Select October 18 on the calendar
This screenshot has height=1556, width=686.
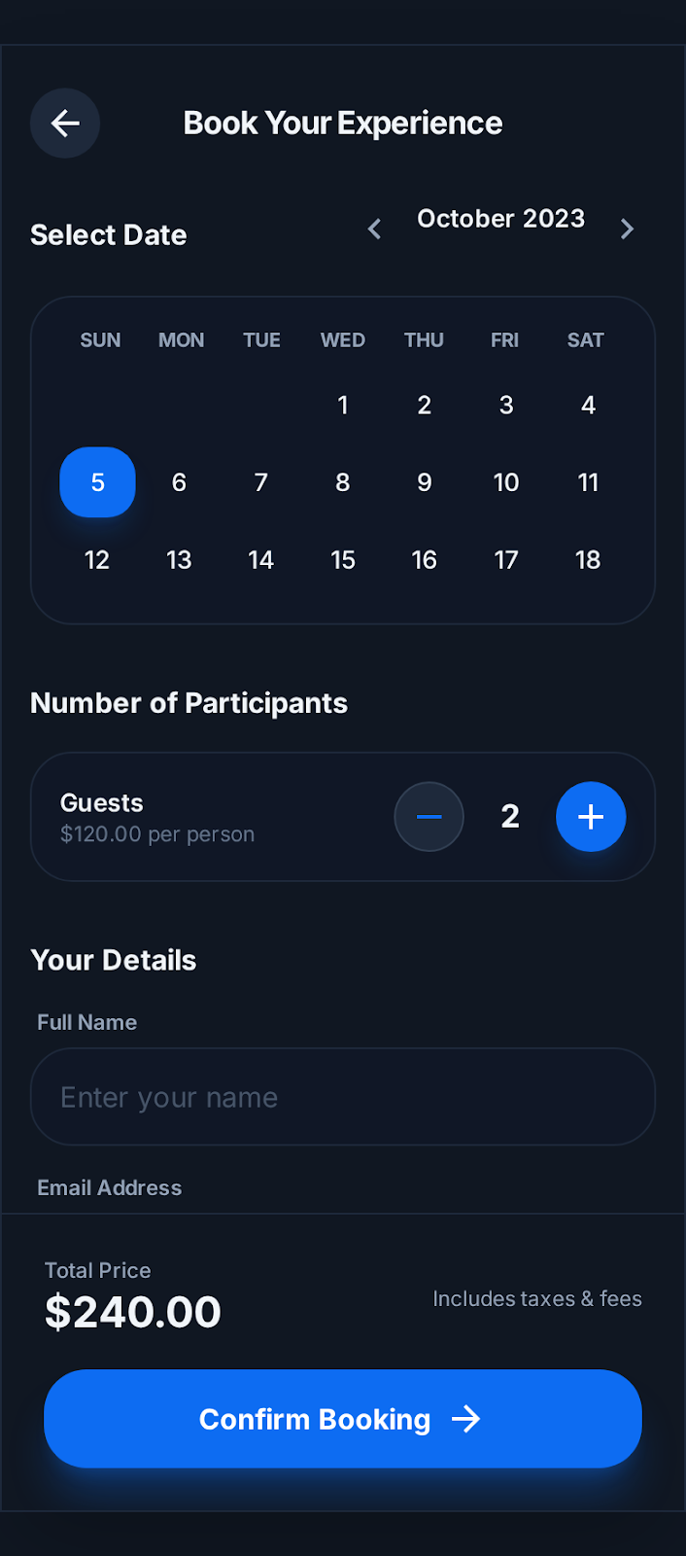tap(588, 560)
